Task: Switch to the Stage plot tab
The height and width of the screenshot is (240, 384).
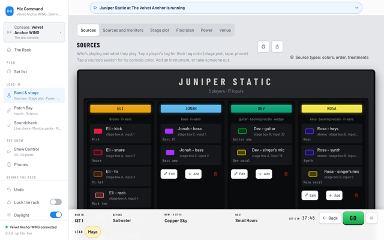Action: (160, 30)
